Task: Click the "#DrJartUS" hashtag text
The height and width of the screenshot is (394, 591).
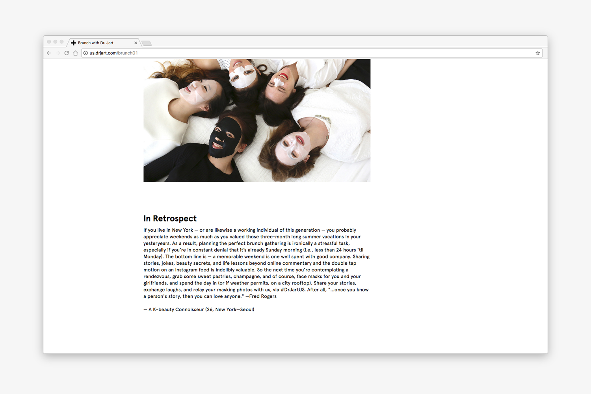Action: (293, 290)
